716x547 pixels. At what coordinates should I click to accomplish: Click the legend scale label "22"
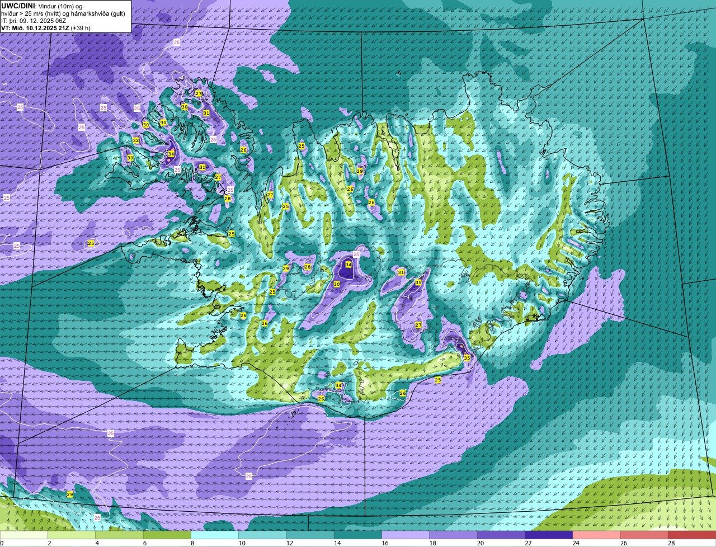coord(528,543)
